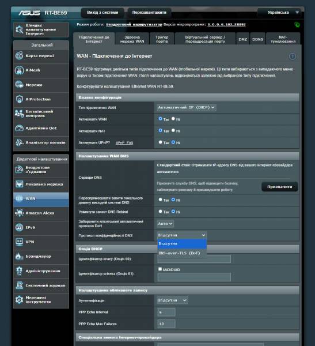Open Локальна мережа LAN icon
The width and height of the screenshot is (315, 346).
click(19, 184)
